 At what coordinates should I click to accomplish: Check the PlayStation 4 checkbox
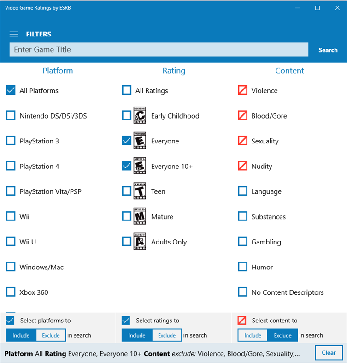pyautogui.click(x=11, y=166)
